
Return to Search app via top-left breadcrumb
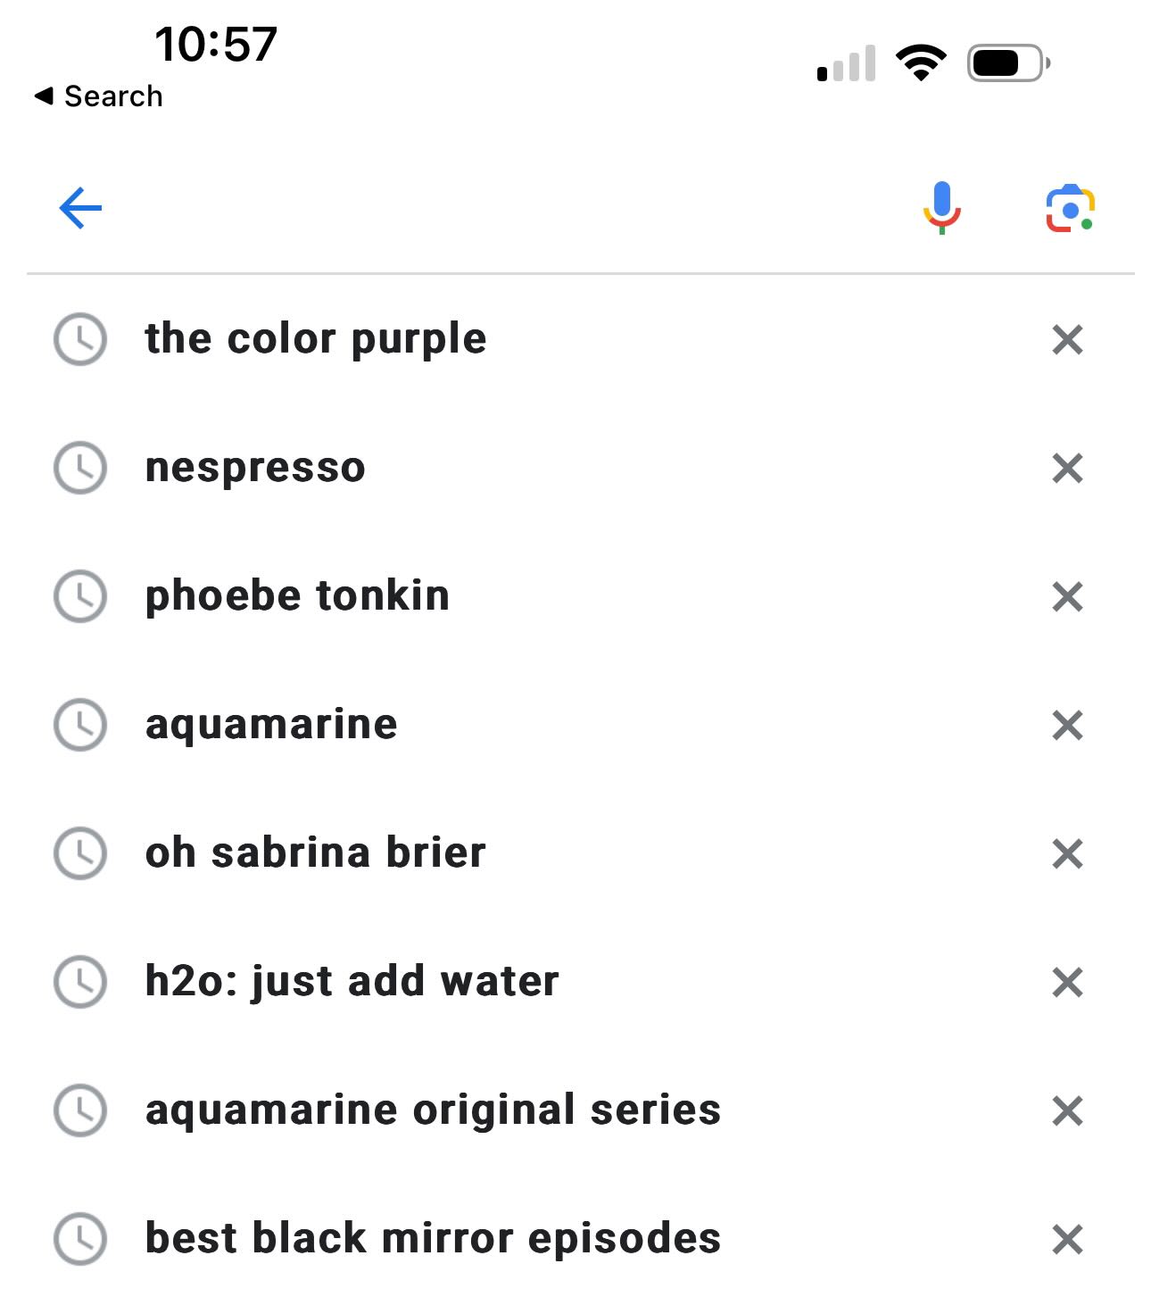[98, 96]
